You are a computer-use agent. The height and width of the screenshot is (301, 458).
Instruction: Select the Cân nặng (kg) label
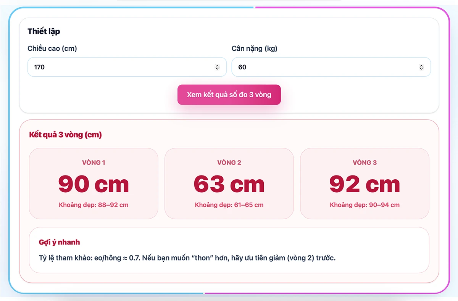click(x=255, y=48)
